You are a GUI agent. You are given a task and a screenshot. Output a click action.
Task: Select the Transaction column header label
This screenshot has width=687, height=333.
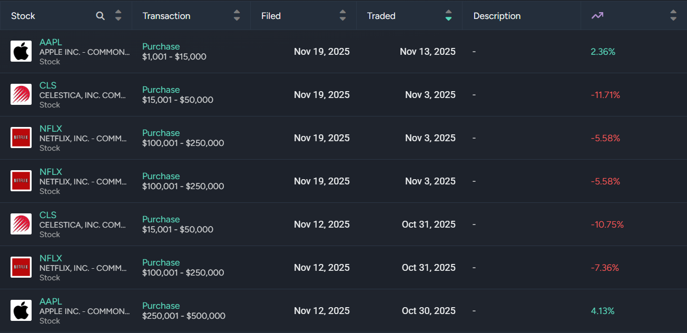pos(166,16)
